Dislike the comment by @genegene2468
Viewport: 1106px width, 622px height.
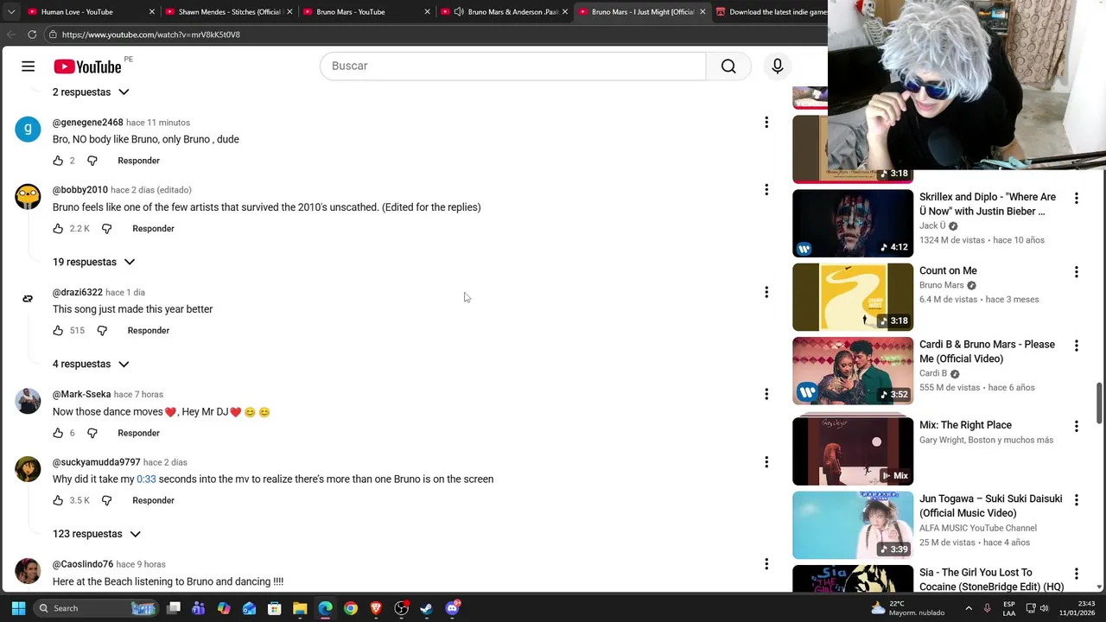coord(92,161)
